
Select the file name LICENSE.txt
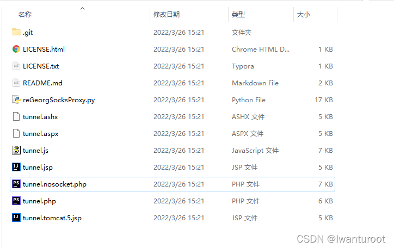click(41, 66)
